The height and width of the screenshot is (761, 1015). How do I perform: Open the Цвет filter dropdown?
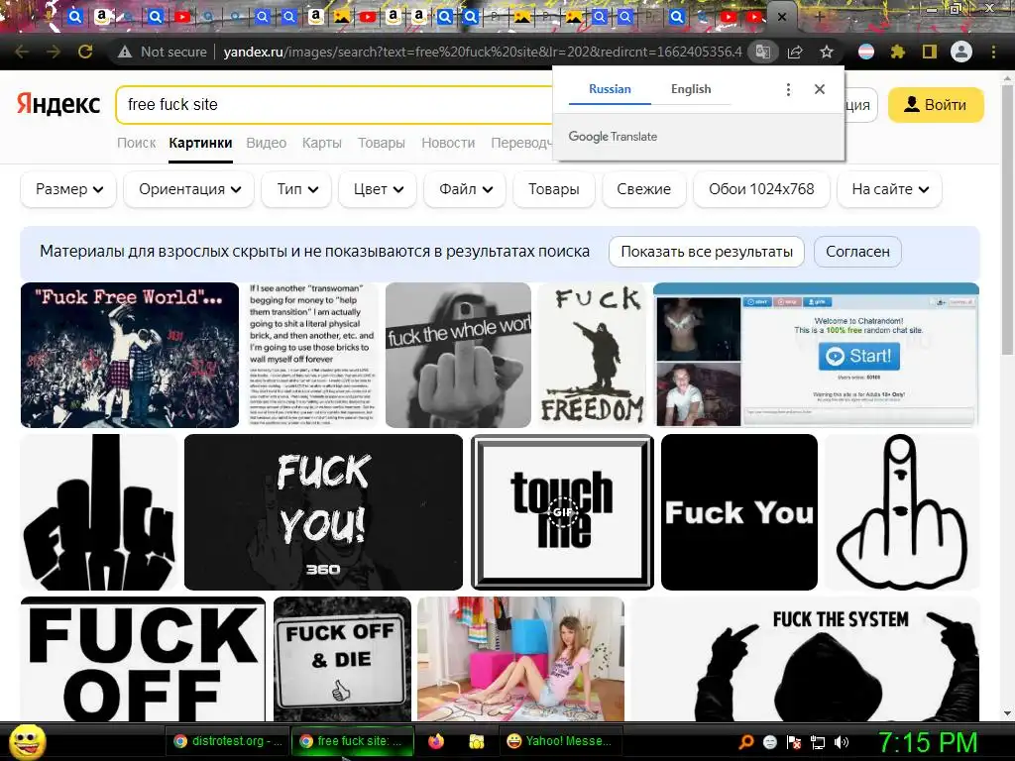tap(378, 189)
